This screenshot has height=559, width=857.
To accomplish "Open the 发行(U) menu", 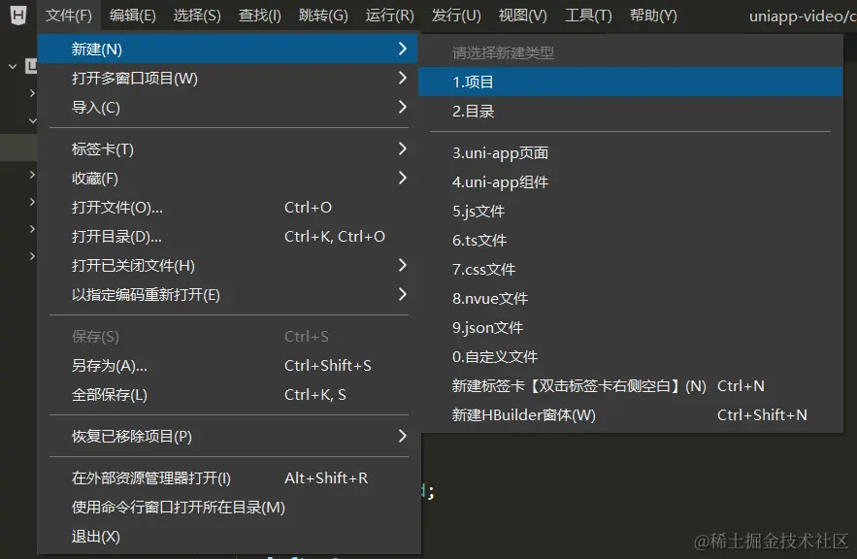I will click(456, 16).
